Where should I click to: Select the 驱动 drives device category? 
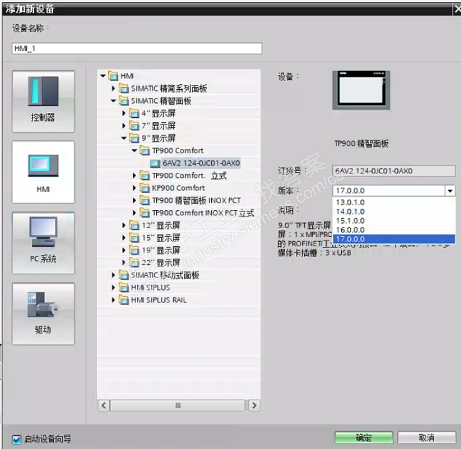43,314
